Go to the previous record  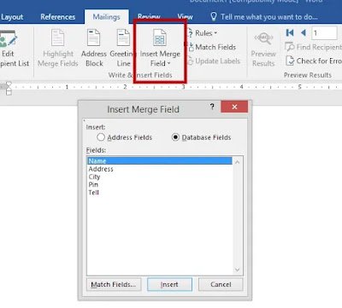pos(304,33)
